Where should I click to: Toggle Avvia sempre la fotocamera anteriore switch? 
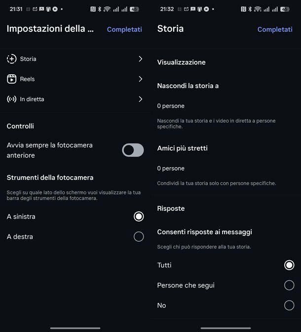click(x=133, y=150)
